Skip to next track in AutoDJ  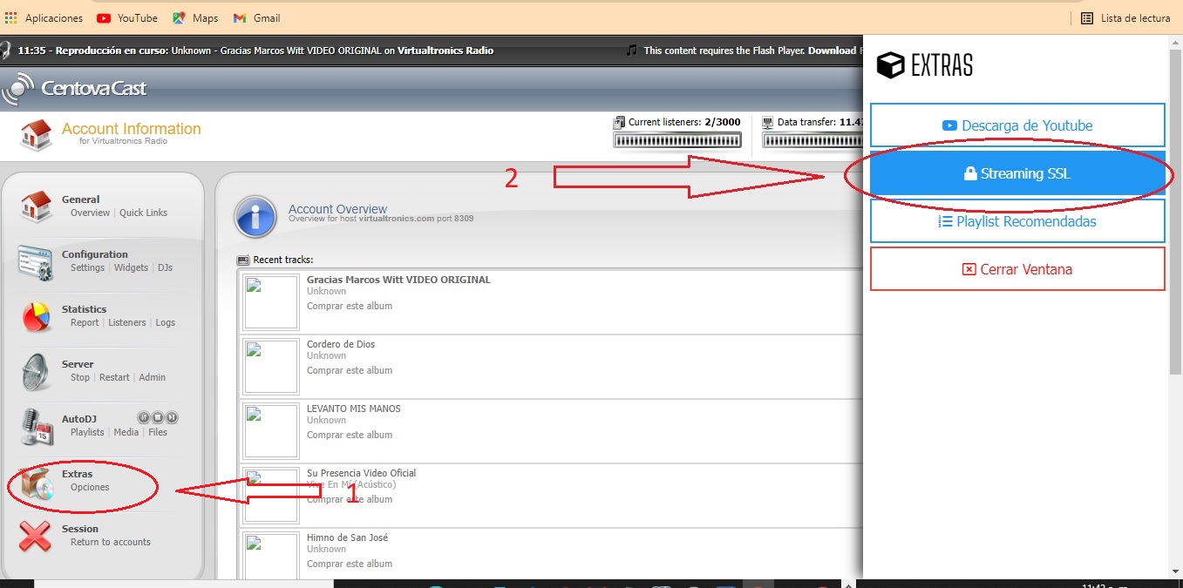172,417
